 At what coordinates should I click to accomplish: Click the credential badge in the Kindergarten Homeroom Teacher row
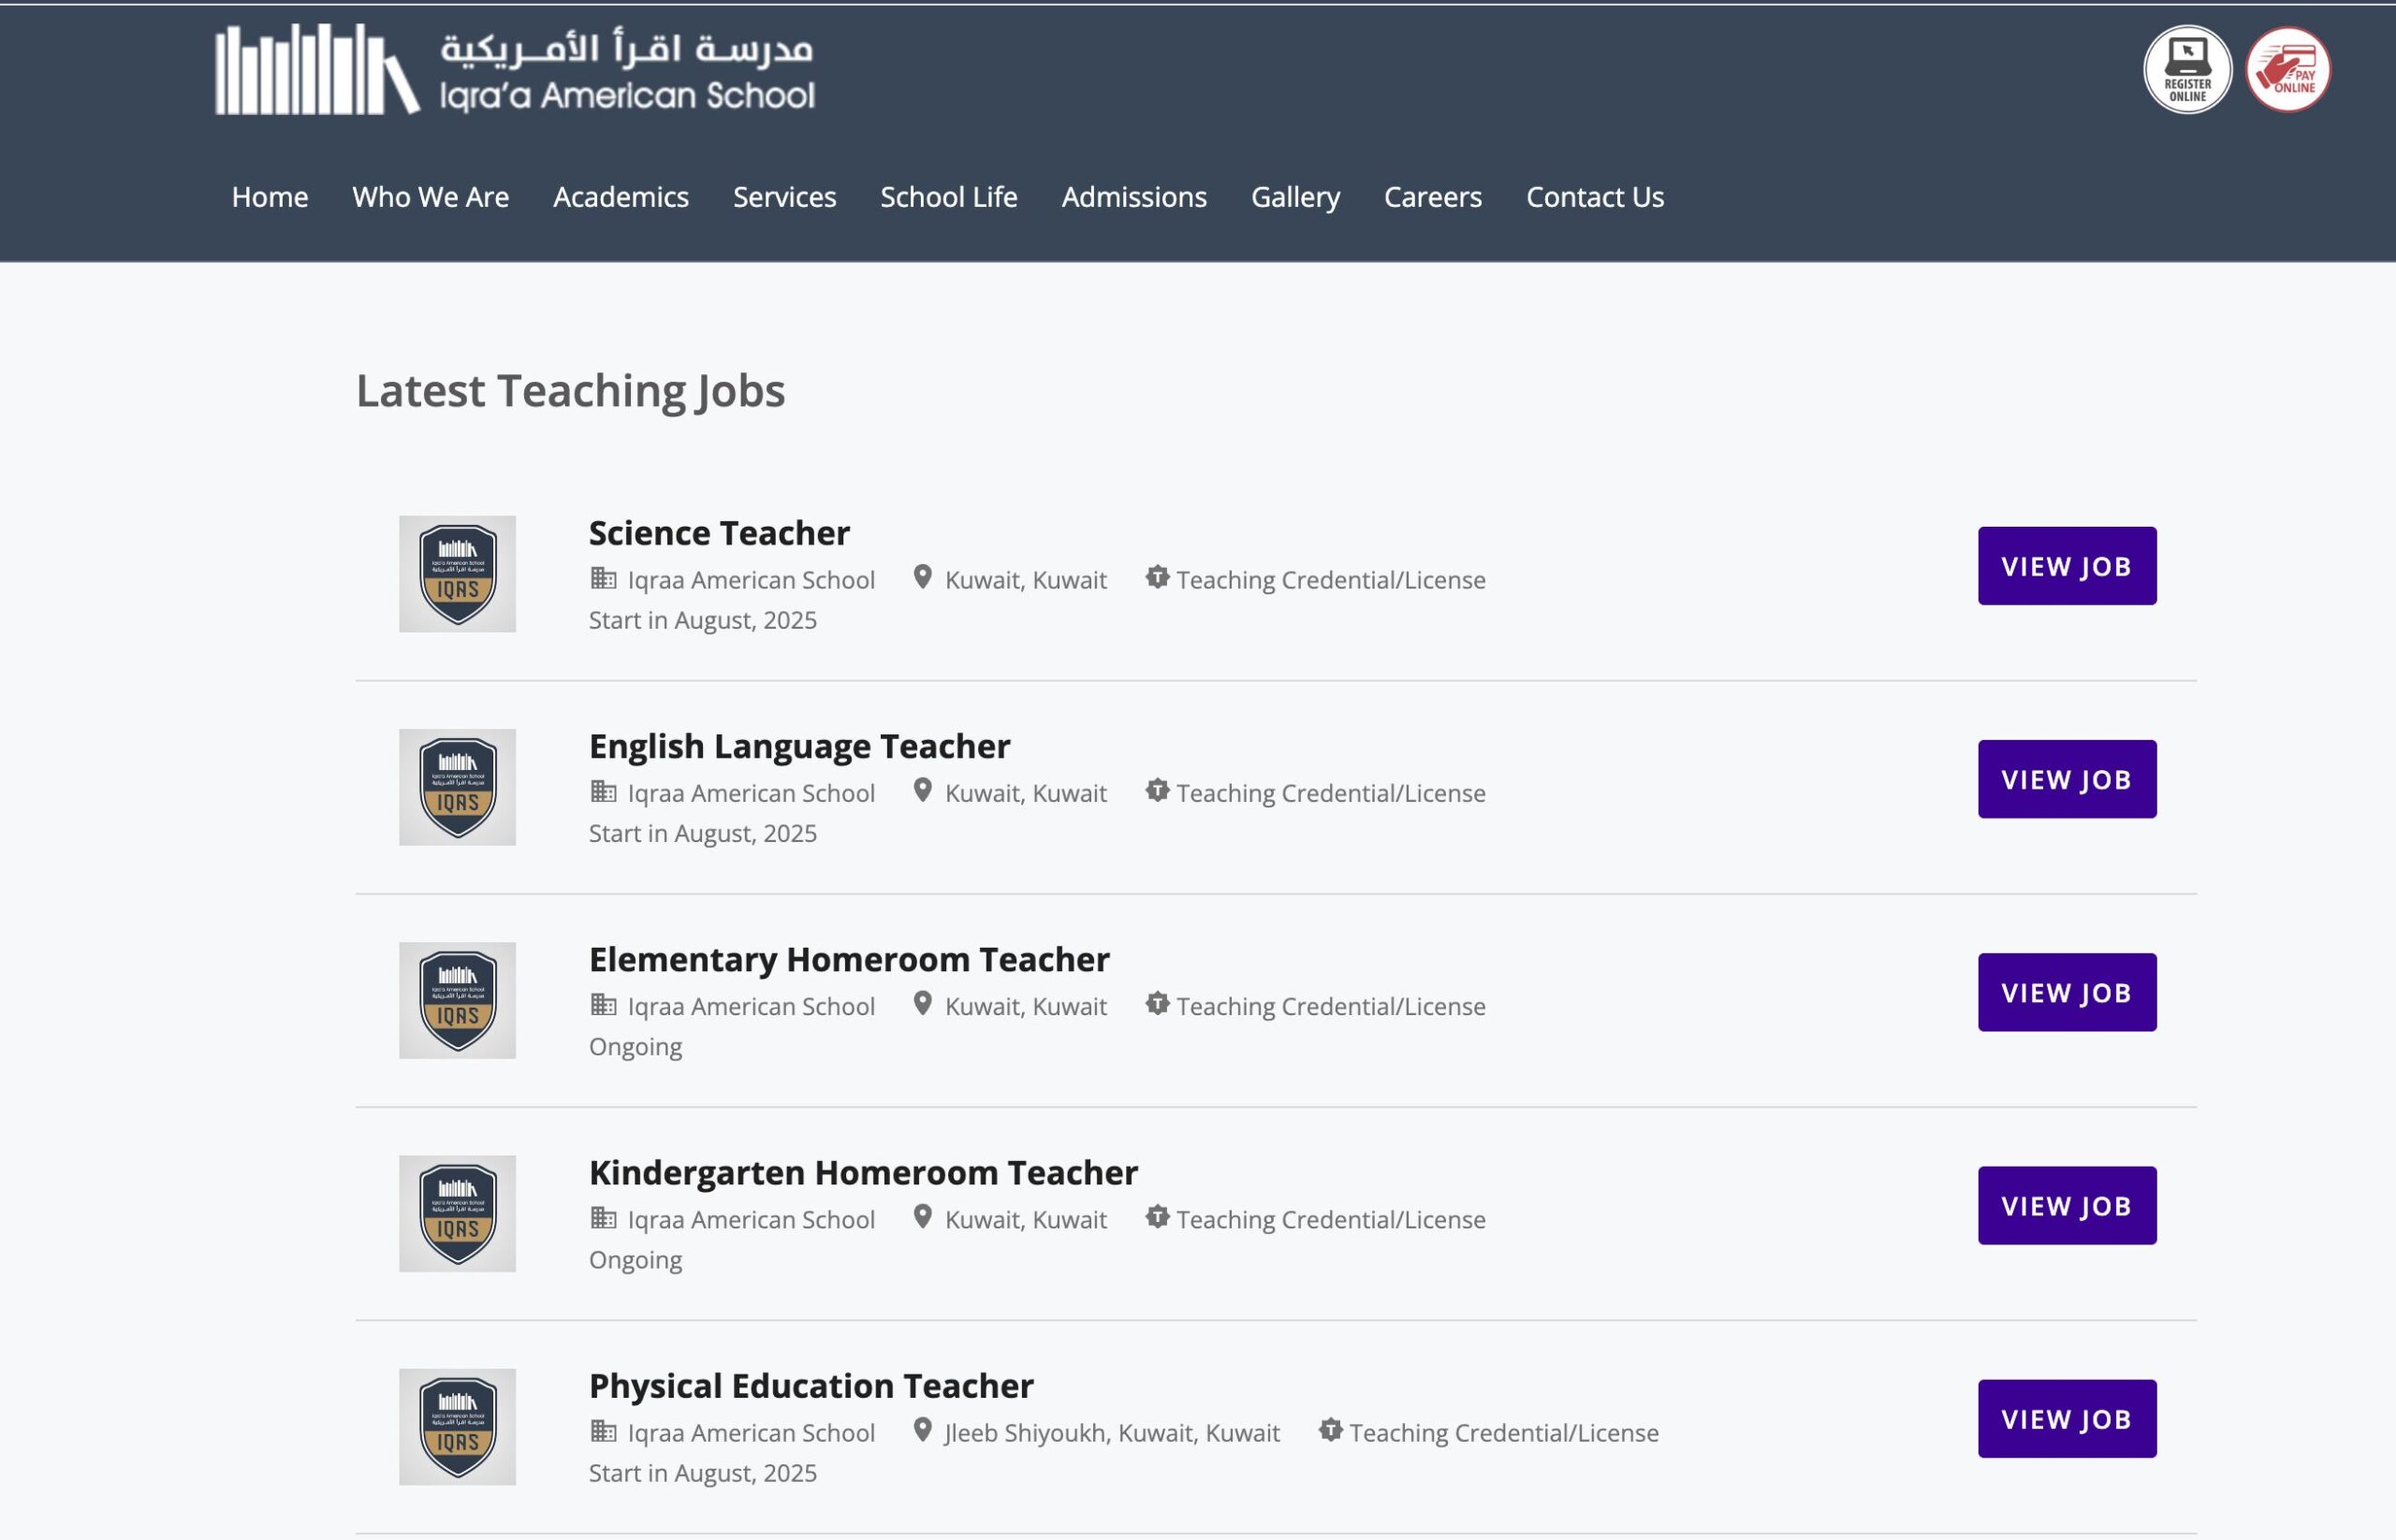coord(1158,1217)
